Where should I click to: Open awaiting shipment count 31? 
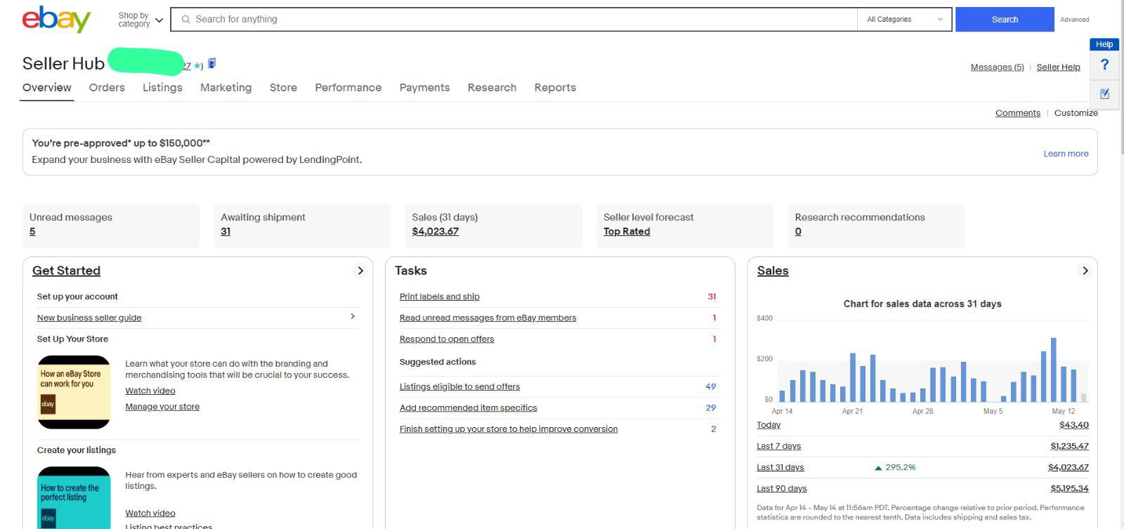pyautogui.click(x=226, y=232)
